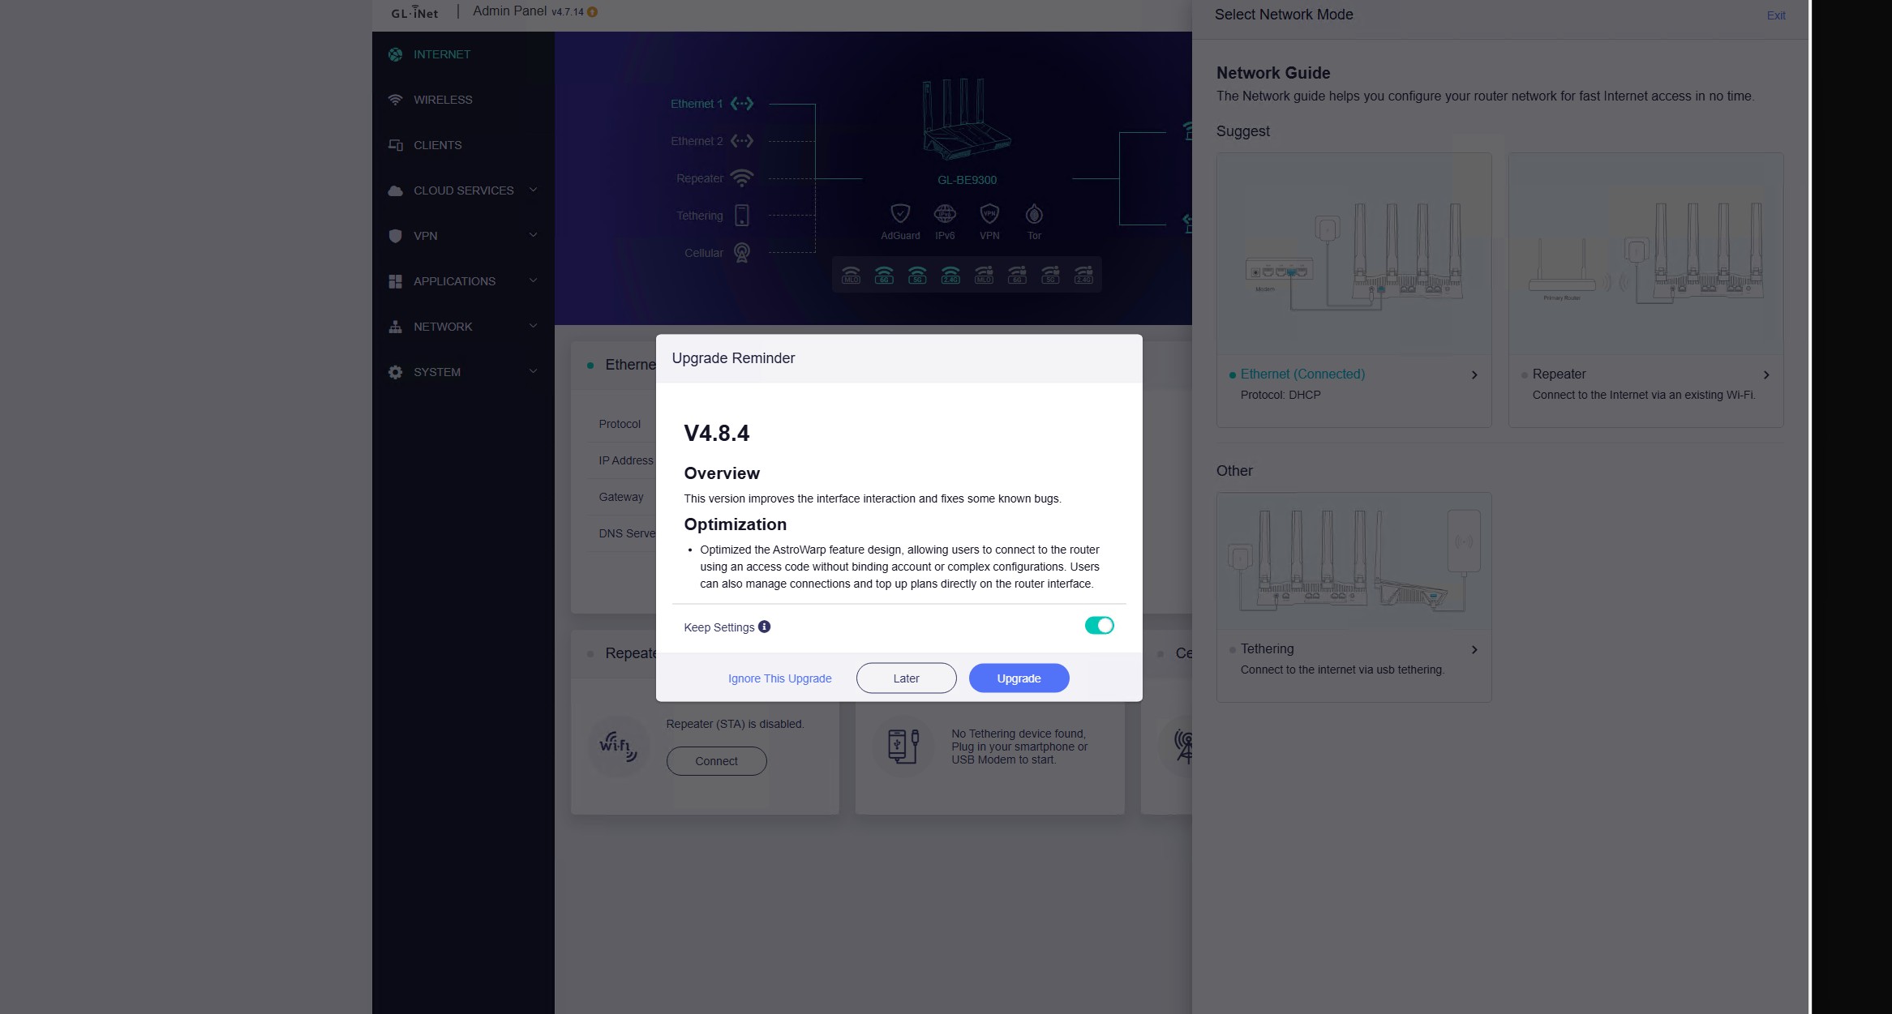Select the Repeater network mode card
This screenshot has width=1892, height=1014.
point(1645,290)
